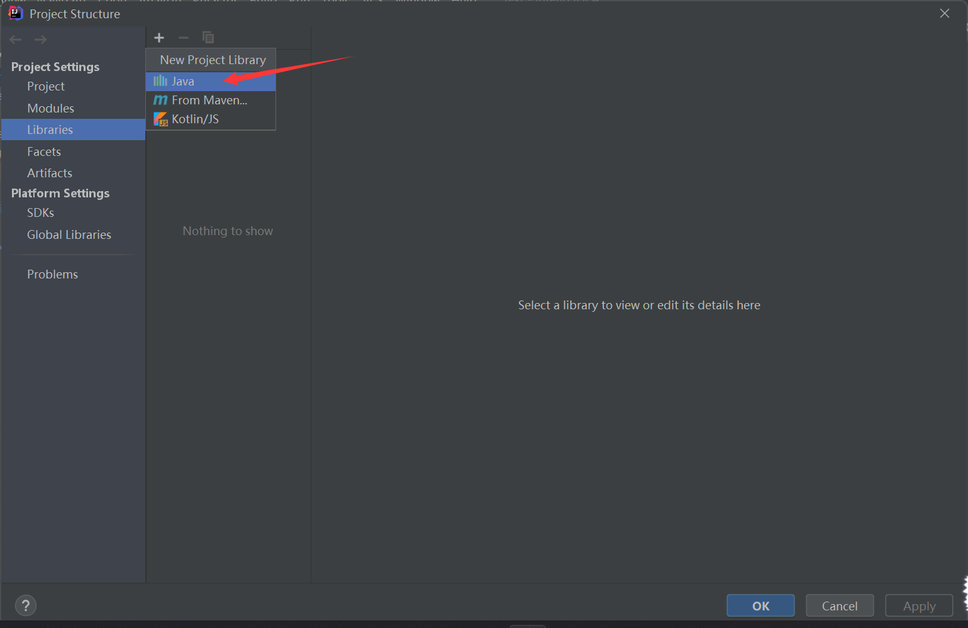Select Libraries in Project Settings

coord(73,129)
